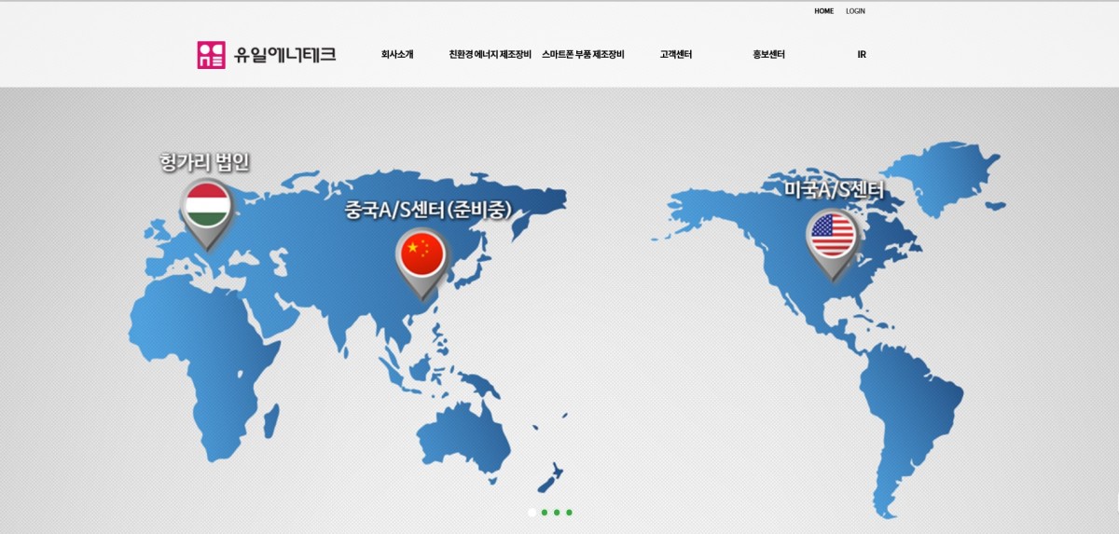Viewport: 1119px width, 534px height.
Task: Click the 유일에너테크 company name text
Action: click(284, 55)
